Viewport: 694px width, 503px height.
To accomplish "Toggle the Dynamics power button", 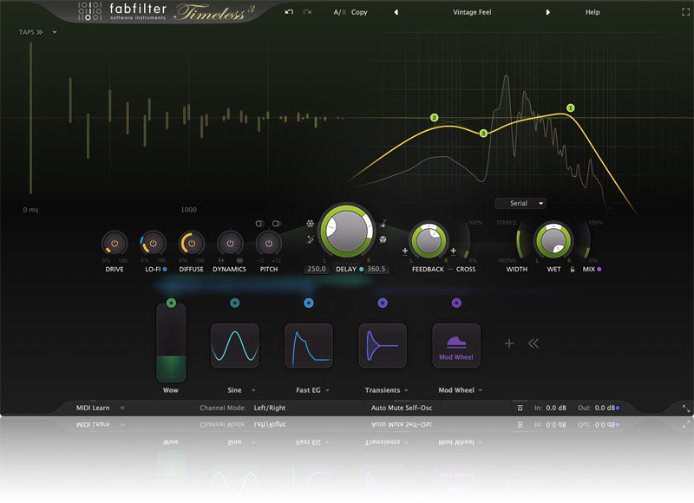I will (230, 244).
